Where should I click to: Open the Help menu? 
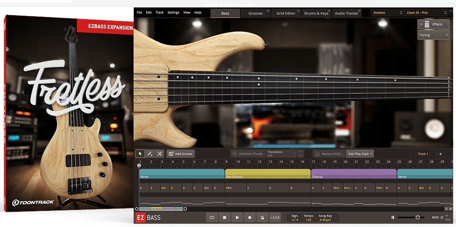pos(198,12)
